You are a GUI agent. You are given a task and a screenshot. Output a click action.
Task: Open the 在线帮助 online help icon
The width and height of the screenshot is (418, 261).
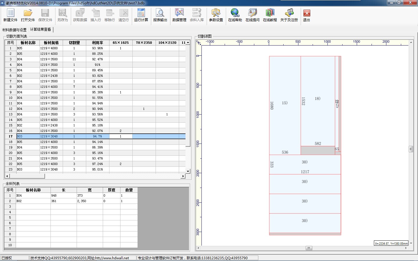[235, 15]
